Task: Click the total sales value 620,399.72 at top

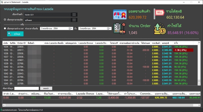Action: point(137,17)
